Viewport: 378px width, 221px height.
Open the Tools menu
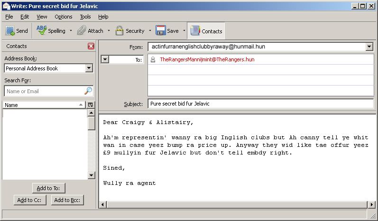click(x=85, y=17)
